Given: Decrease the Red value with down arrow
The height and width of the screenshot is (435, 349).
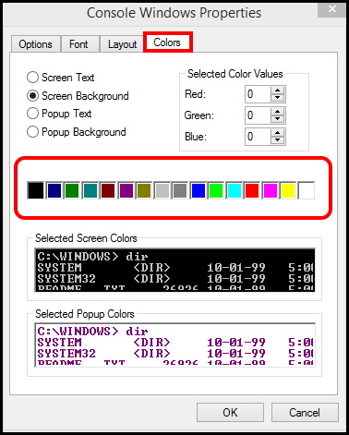Looking at the screenshot, I should pos(278,98).
